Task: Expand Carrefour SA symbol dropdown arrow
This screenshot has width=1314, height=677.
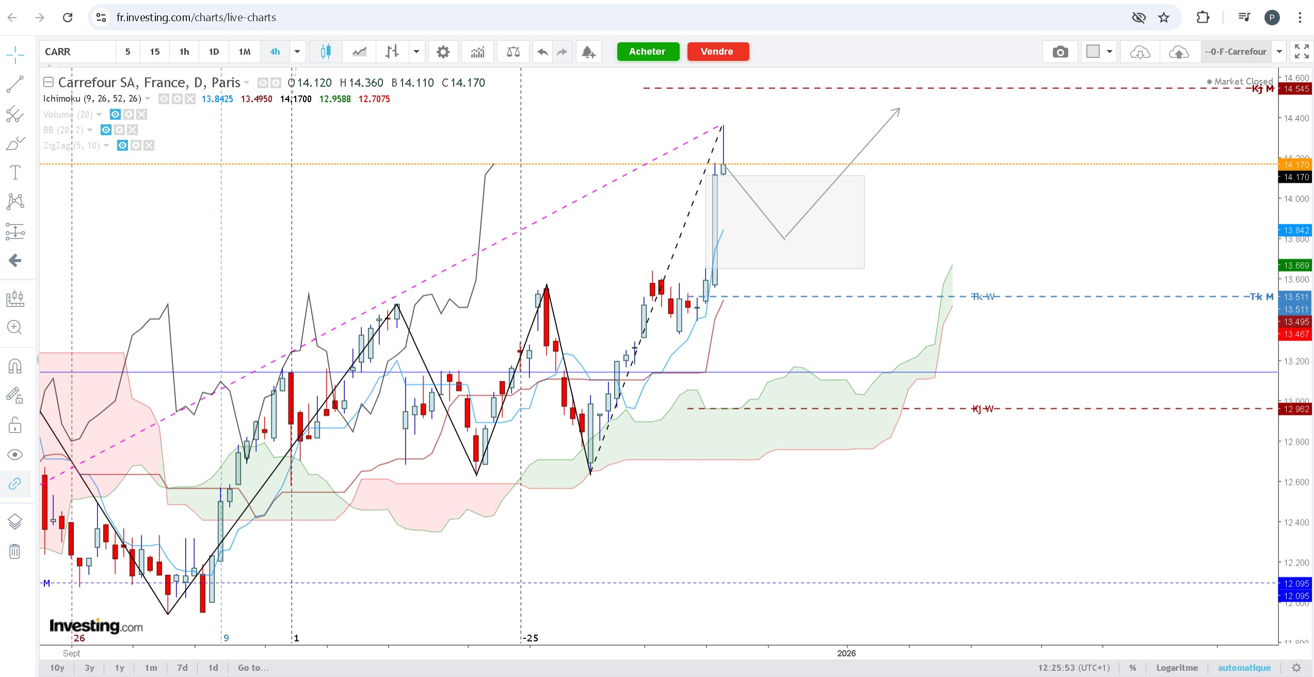Action: pyautogui.click(x=247, y=83)
